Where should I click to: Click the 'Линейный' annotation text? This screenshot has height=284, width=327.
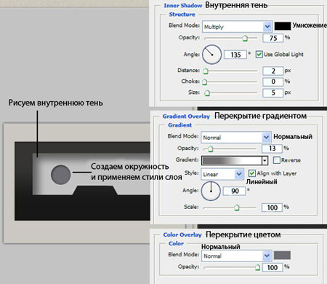[262, 182]
